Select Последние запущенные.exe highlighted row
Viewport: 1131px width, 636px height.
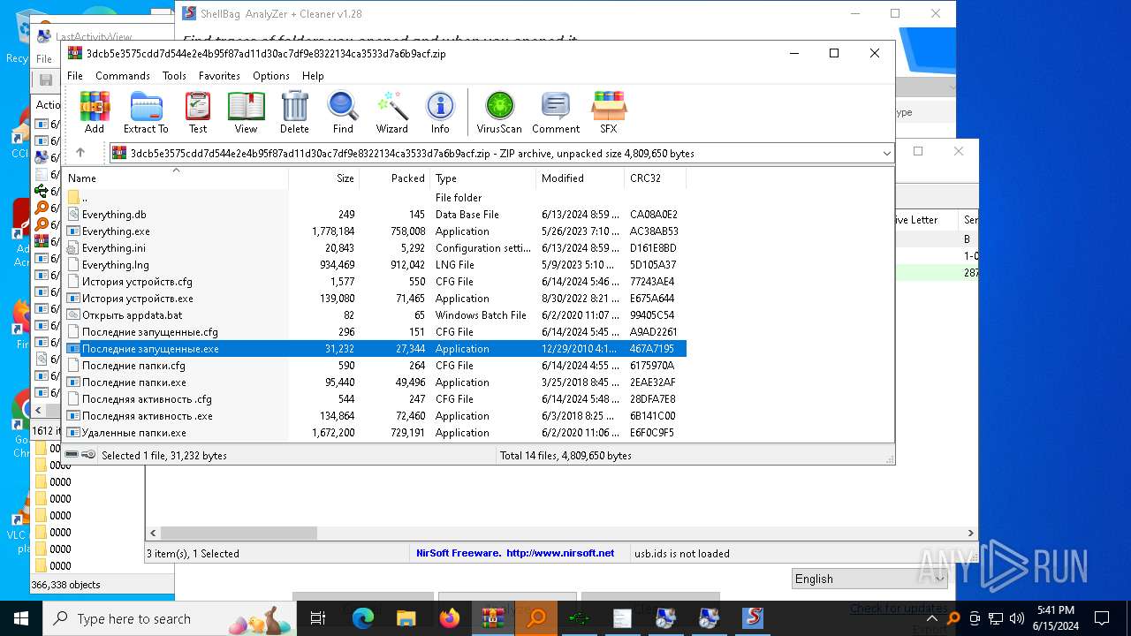coord(375,349)
